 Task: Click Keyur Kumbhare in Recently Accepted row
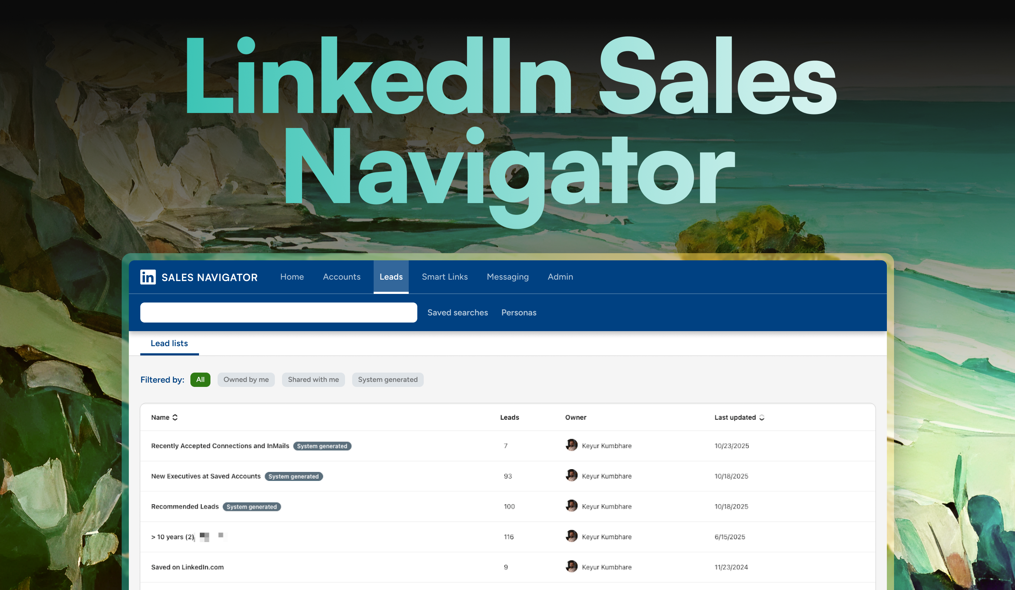click(607, 446)
